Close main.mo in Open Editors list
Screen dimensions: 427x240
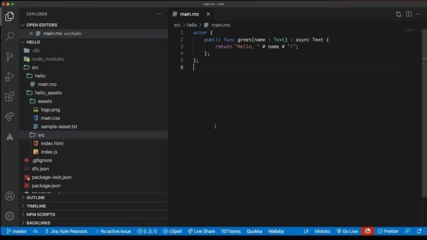[x=31, y=33]
